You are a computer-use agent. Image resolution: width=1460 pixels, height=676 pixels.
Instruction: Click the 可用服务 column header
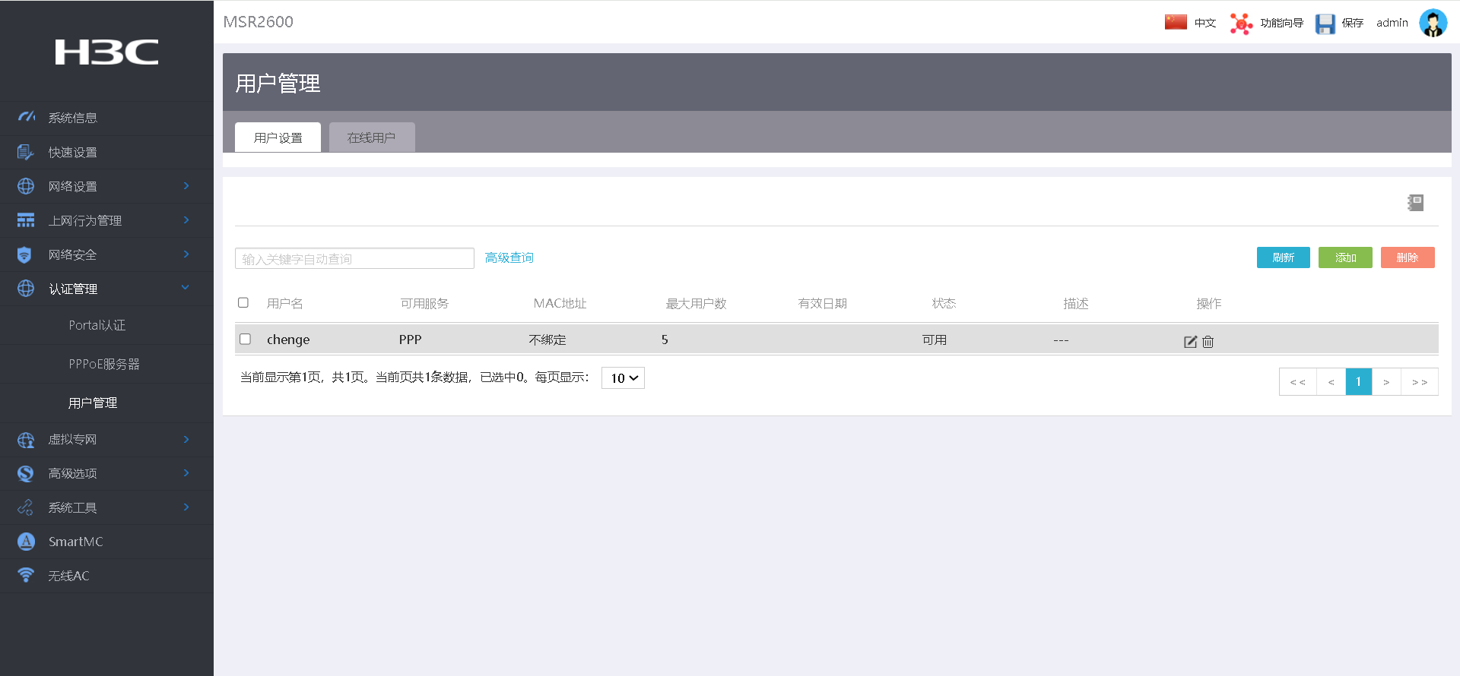[424, 303]
